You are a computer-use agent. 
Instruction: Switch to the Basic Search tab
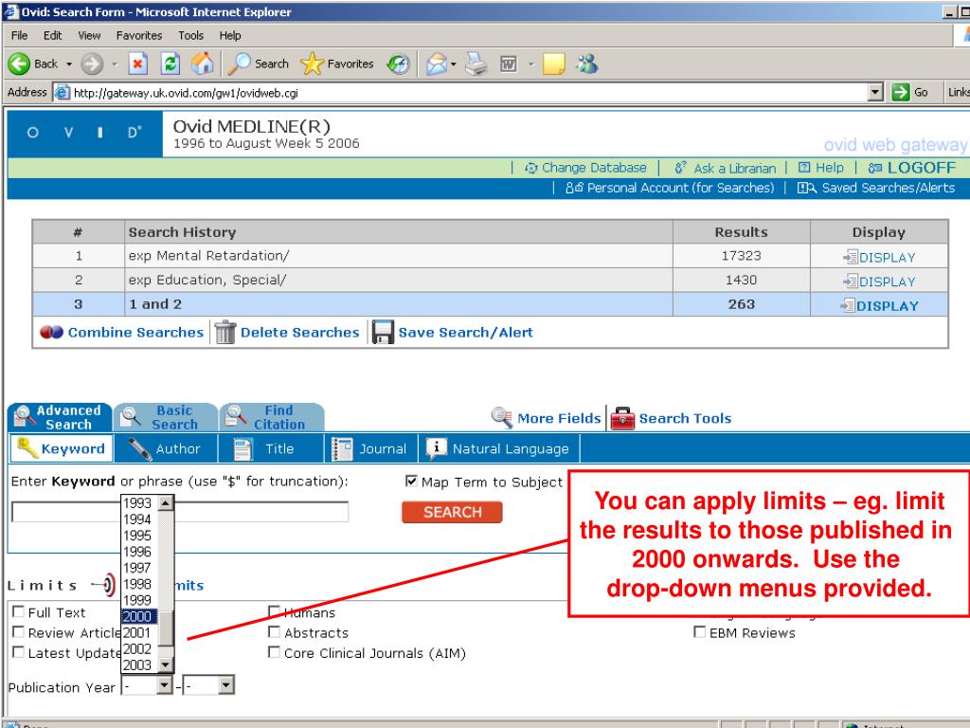(x=166, y=417)
